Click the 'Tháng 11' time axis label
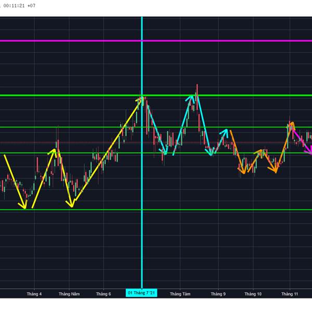Screen dimensions: 312x312 coord(290,294)
